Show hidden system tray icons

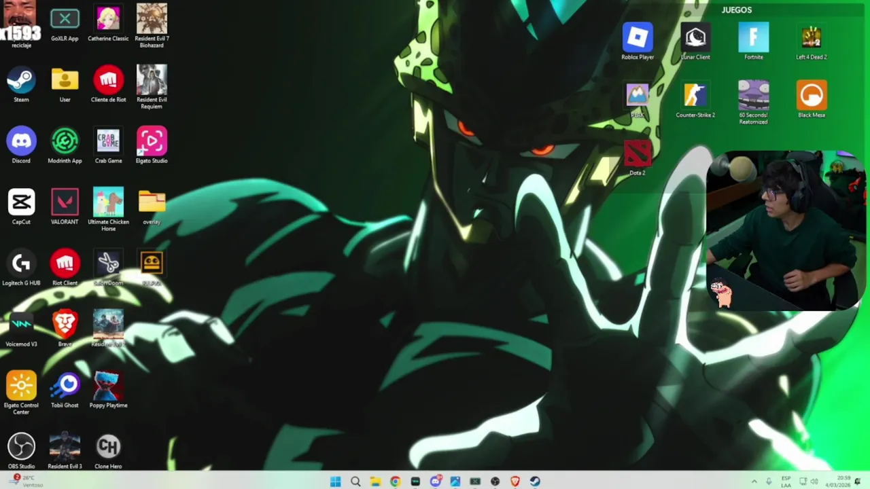[x=754, y=482]
